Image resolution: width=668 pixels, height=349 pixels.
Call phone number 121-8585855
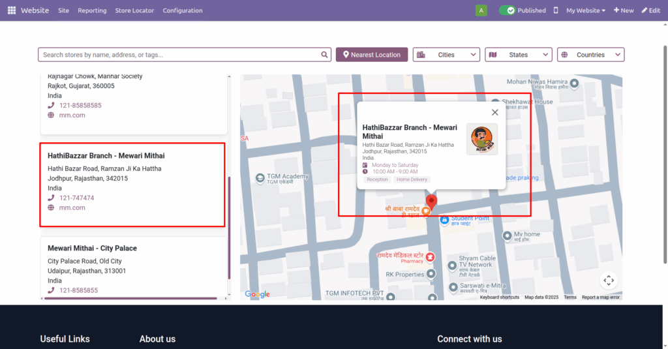coord(78,290)
